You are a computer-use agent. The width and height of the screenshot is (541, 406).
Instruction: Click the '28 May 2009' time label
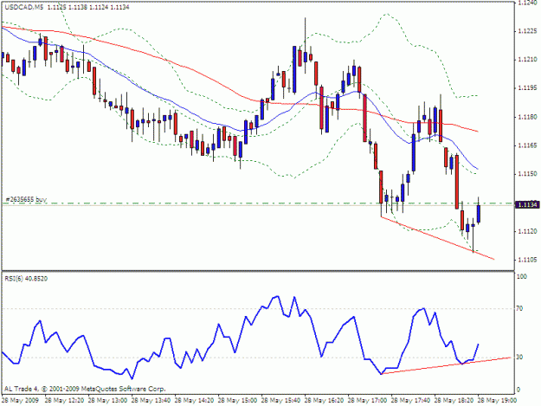21,401
